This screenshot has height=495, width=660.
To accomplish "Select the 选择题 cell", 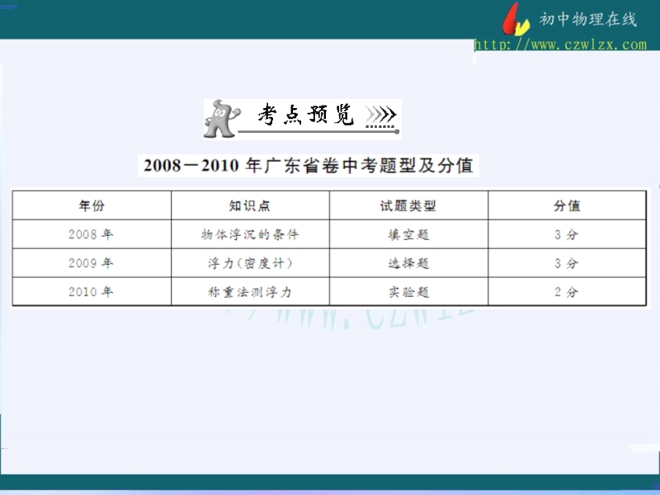I will tap(408, 263).
